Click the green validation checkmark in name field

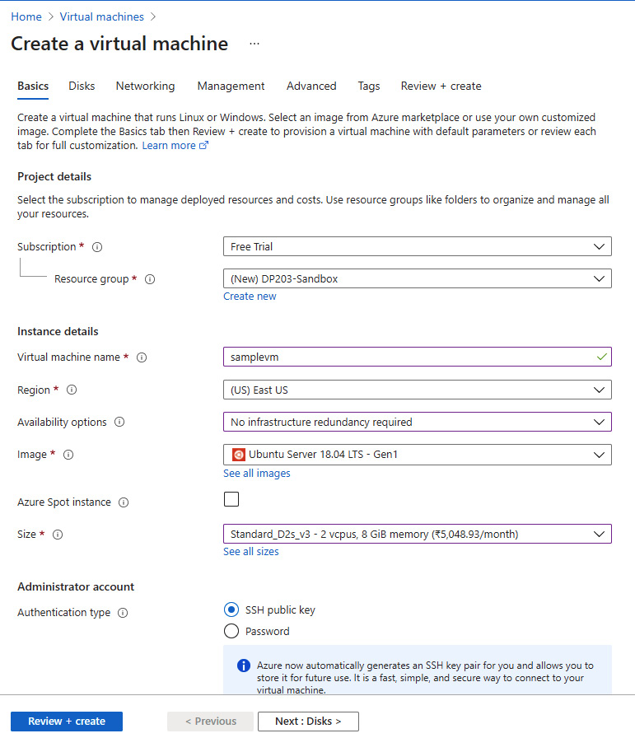(x=601, y=357)
